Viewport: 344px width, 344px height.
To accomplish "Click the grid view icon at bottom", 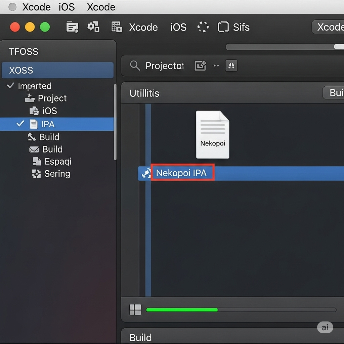I will [135, 309].
